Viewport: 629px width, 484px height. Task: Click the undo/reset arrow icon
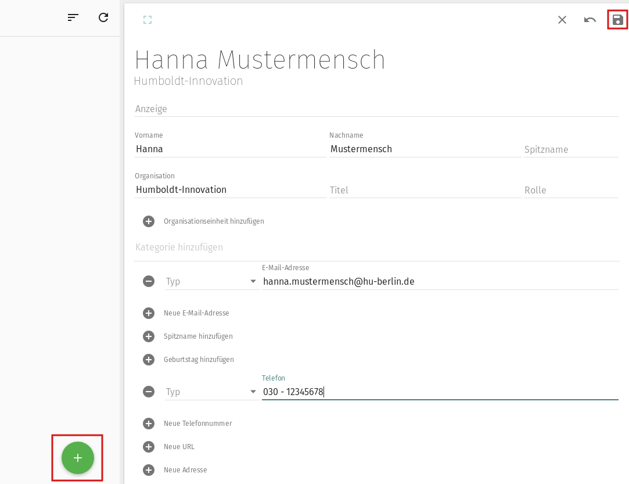pyautogui.click(x=590, y=20)
